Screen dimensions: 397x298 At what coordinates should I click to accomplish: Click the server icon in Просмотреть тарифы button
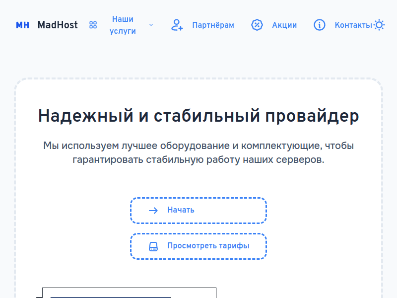[x=153, y=246]
